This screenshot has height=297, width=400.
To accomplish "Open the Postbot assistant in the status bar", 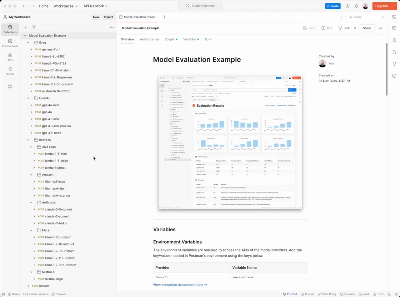I will coord(290,294).
